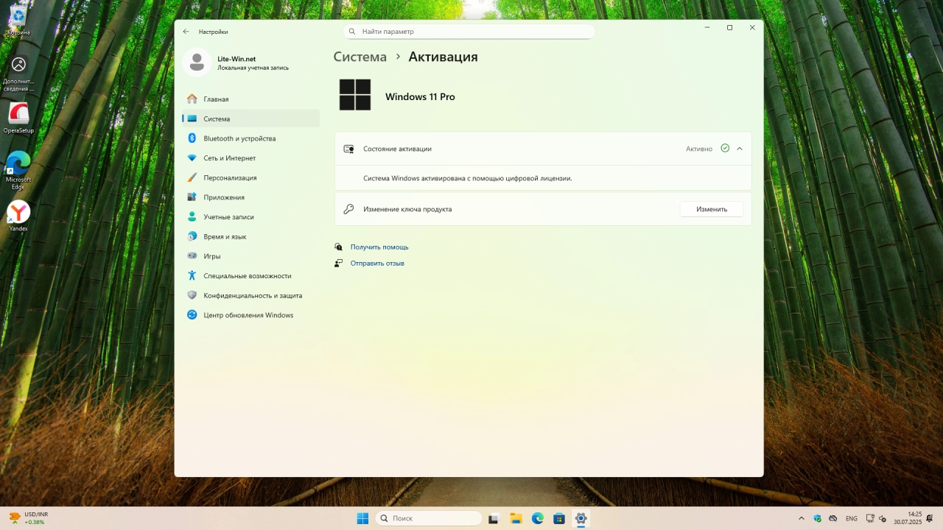Click the muted volume tray icon
The image size is (943, 530).
(x=882, y=518)
